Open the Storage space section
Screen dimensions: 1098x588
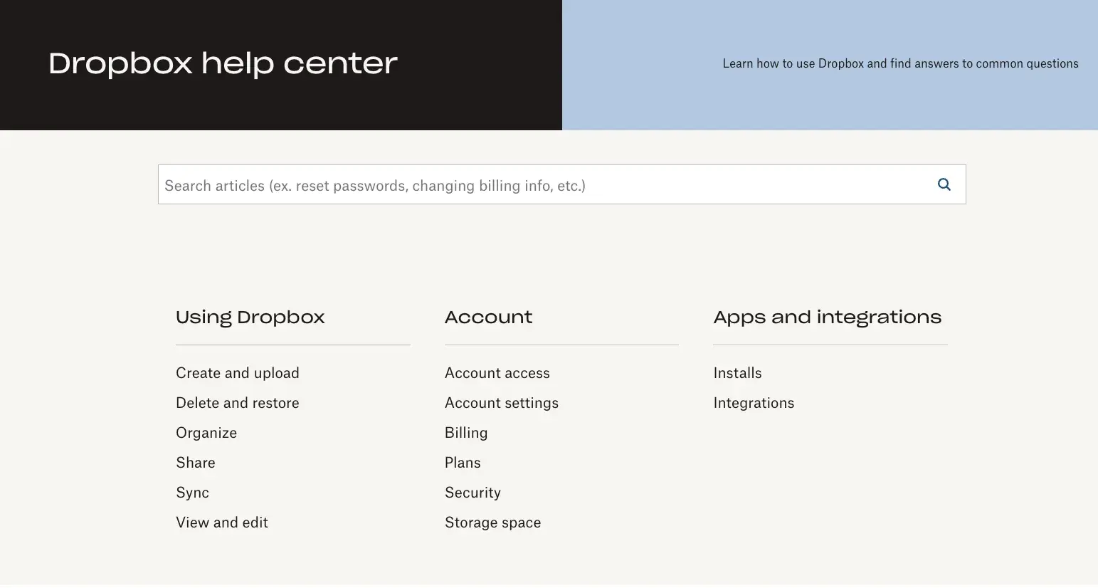(x=492, y=522)
